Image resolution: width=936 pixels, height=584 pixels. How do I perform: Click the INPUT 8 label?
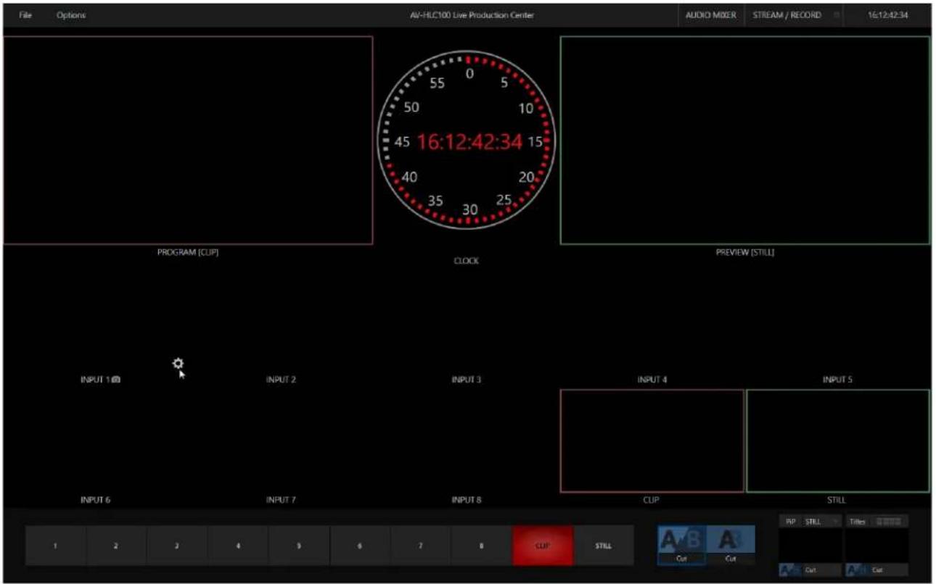[x=467, y=500]
